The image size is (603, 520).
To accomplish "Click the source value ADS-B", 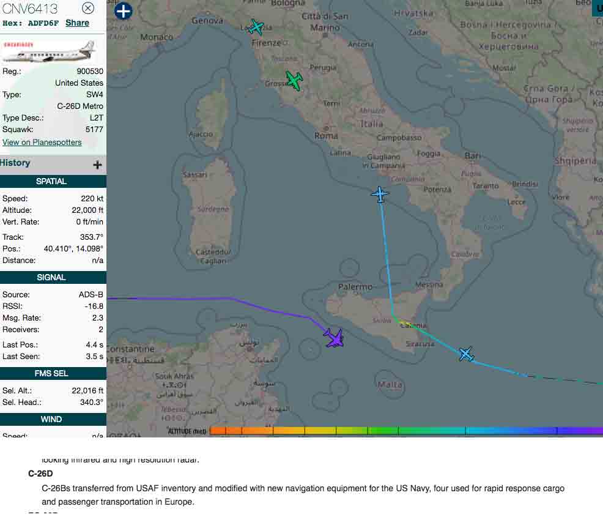I will point(91,295).
